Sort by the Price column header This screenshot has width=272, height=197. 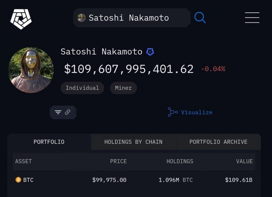tap(118, 161)
